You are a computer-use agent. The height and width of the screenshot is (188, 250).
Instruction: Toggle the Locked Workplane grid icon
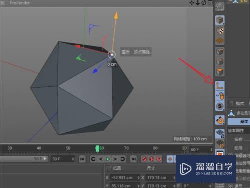click(x=220, y=134)
